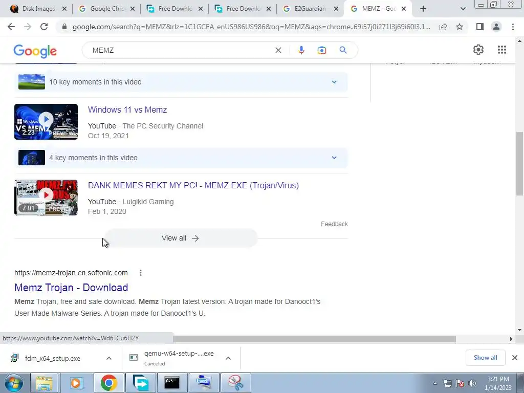Go to Google homepage via the logo
This screenshot has height=393, width=524.
(35, 51)
